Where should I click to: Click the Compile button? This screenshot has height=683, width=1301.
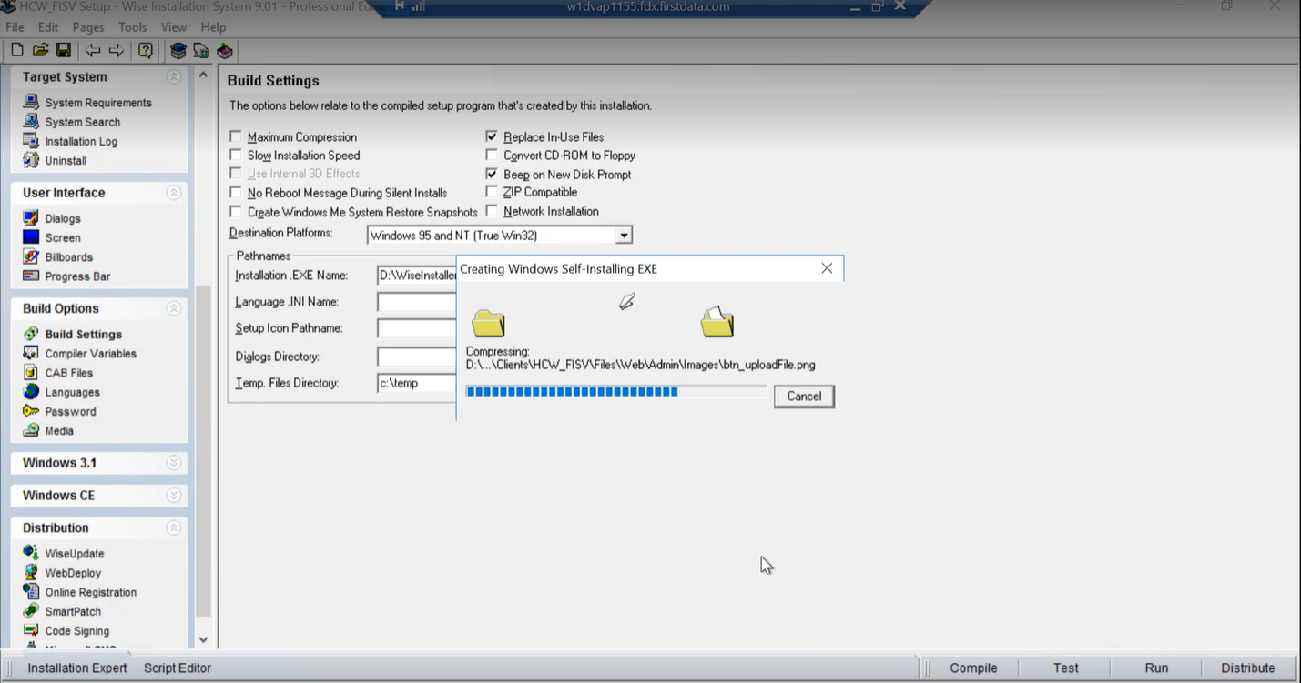point(973,668)
